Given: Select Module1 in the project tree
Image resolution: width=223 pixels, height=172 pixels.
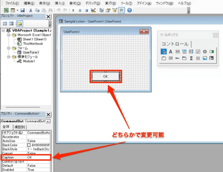Looking at the screenshot, I should click(29, 61).
